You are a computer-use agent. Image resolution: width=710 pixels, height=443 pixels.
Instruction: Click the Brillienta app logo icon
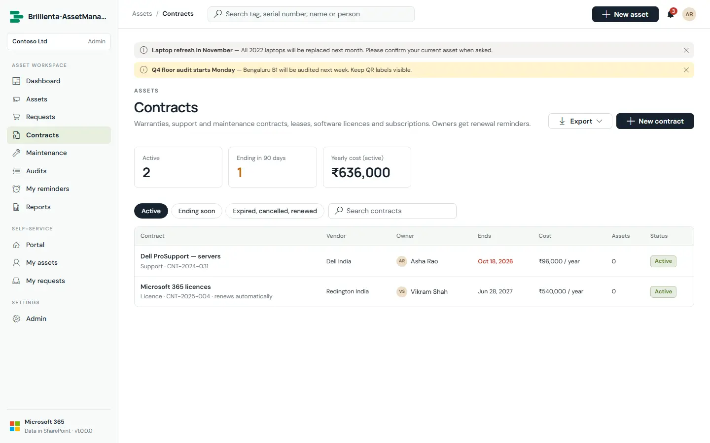[x=16, y=17]
